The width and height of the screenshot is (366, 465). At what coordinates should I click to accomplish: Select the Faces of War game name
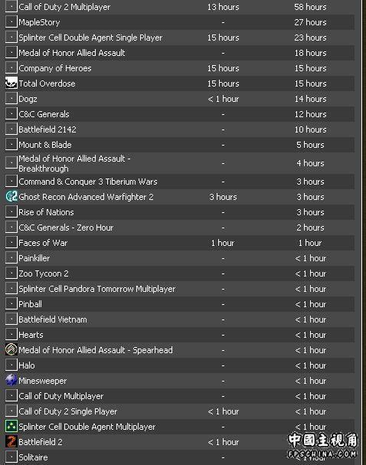click(x=43, y=243)
